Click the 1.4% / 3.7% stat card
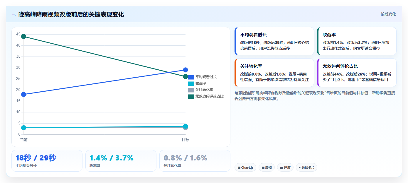Screen dimensions: 408x183 pyautogui.click(x=121, y=161)
